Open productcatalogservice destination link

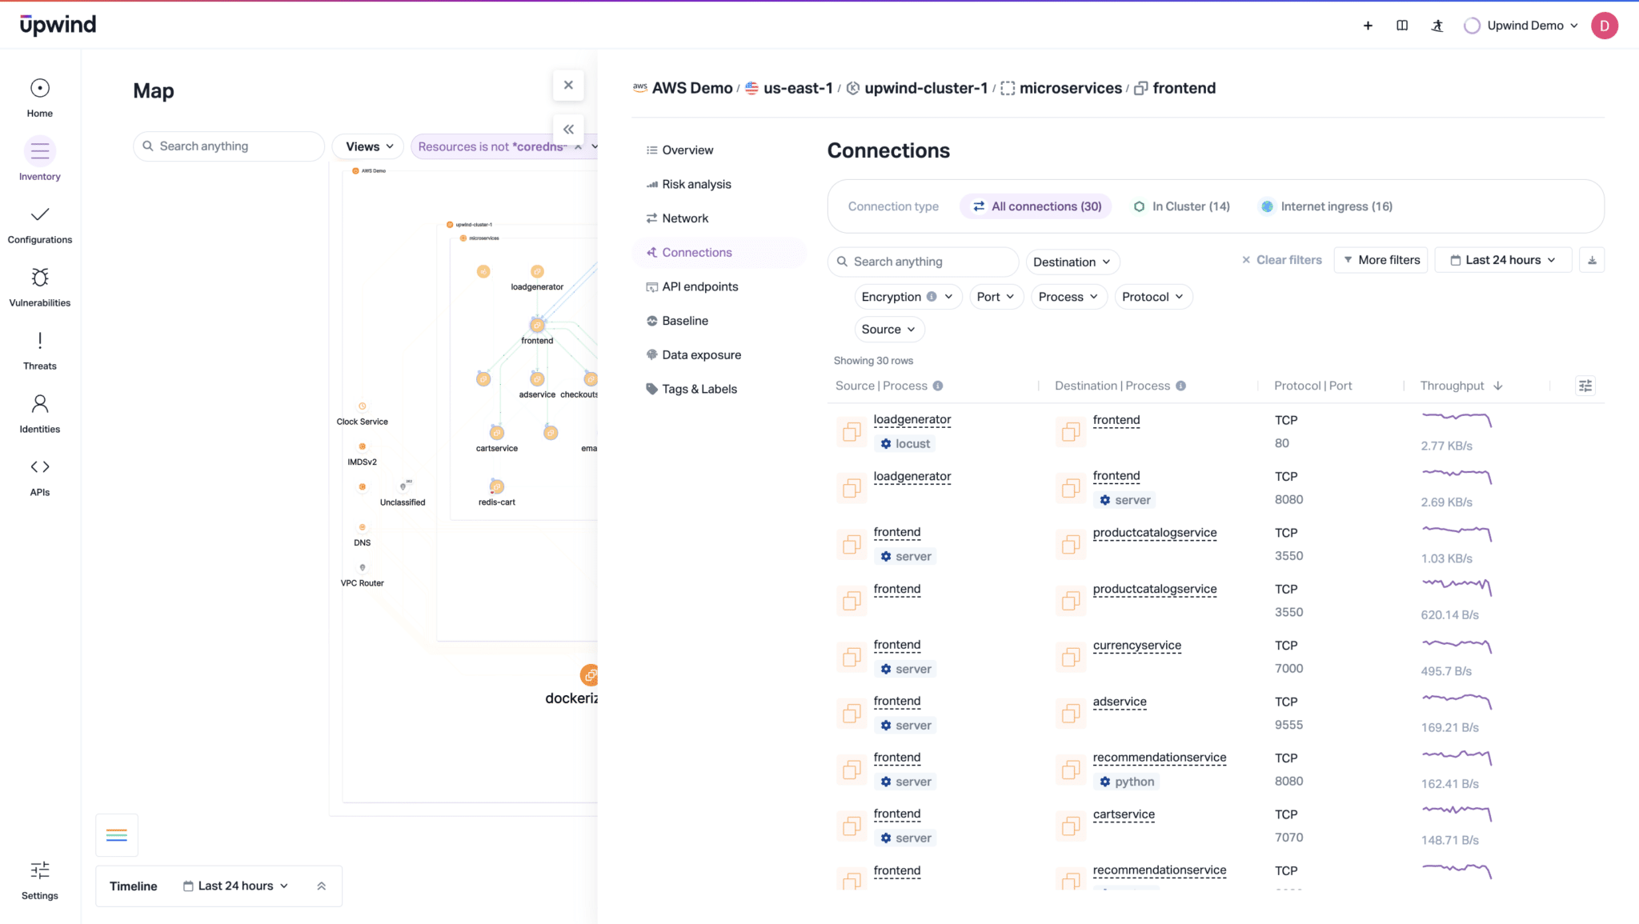pos(1154,533)
